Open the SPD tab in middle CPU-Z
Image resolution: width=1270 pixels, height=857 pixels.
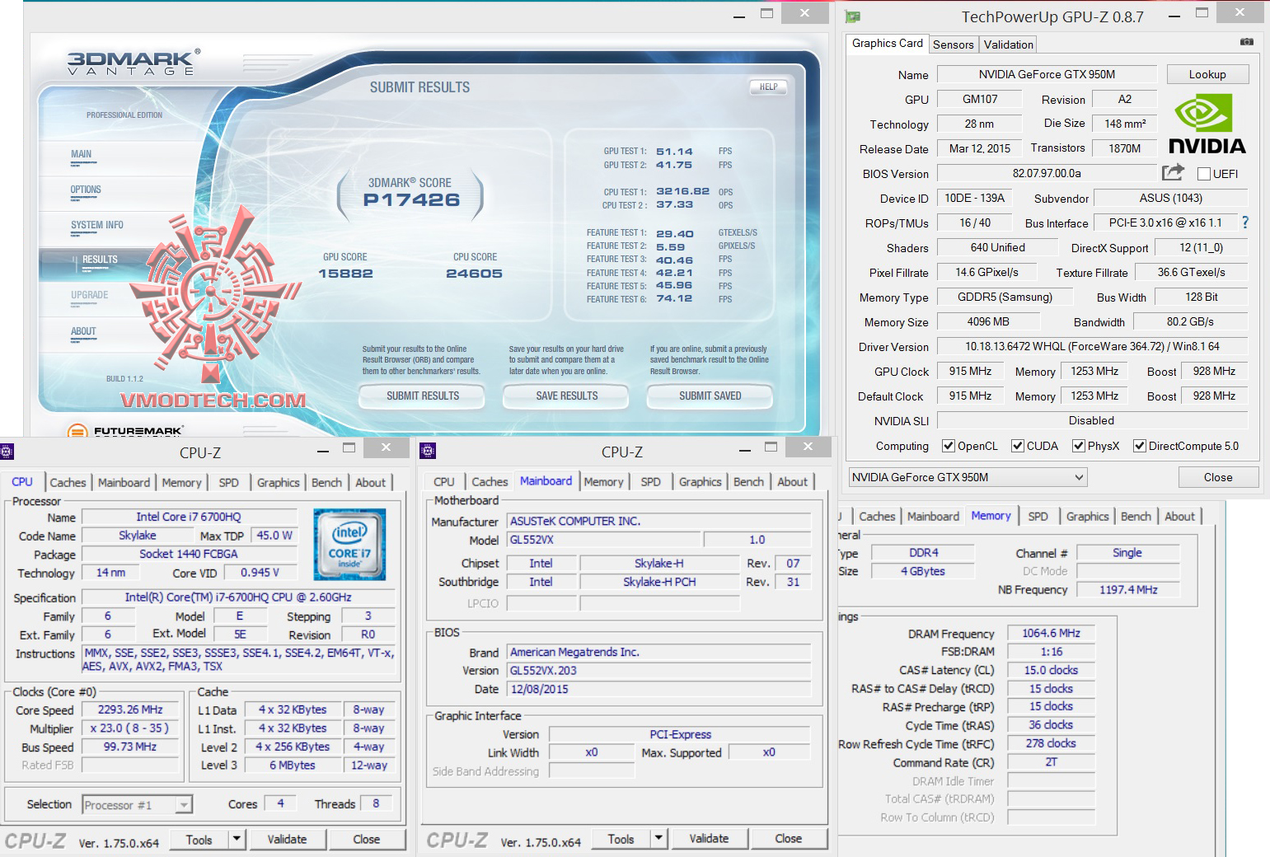point(650,482)
